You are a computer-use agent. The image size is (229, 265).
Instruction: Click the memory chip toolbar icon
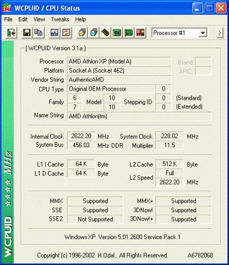(105, 33)
